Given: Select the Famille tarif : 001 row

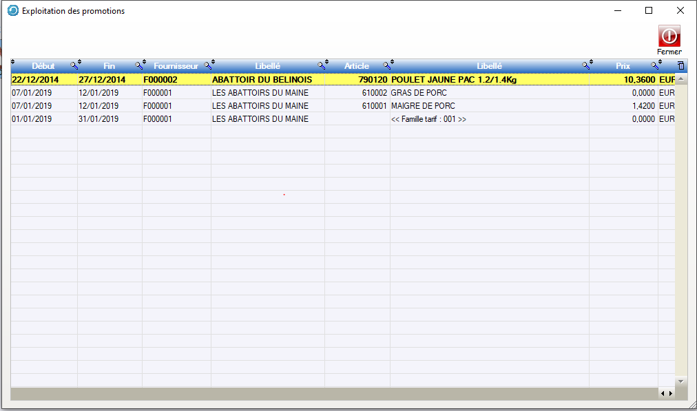Looking at the screenshot, I should (428, 119).
